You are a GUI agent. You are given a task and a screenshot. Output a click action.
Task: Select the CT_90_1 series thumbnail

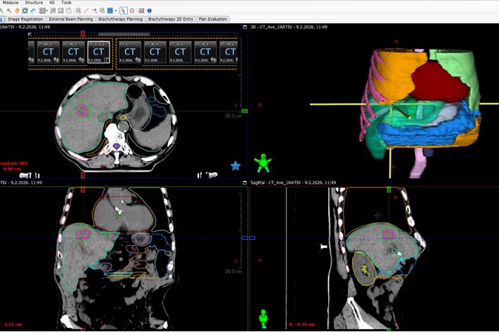pyautogui.click(x=73, y=52)
